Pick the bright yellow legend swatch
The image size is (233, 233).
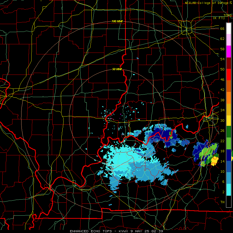pyautogui.click(x=229, y=120)
